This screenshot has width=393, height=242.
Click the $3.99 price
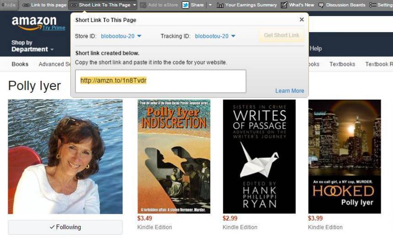pyautogui.click(x=315, y=218)
